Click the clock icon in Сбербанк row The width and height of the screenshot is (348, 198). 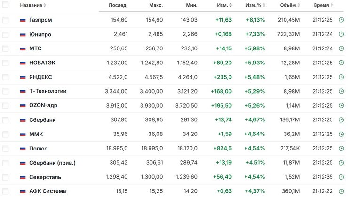[341, 120]
